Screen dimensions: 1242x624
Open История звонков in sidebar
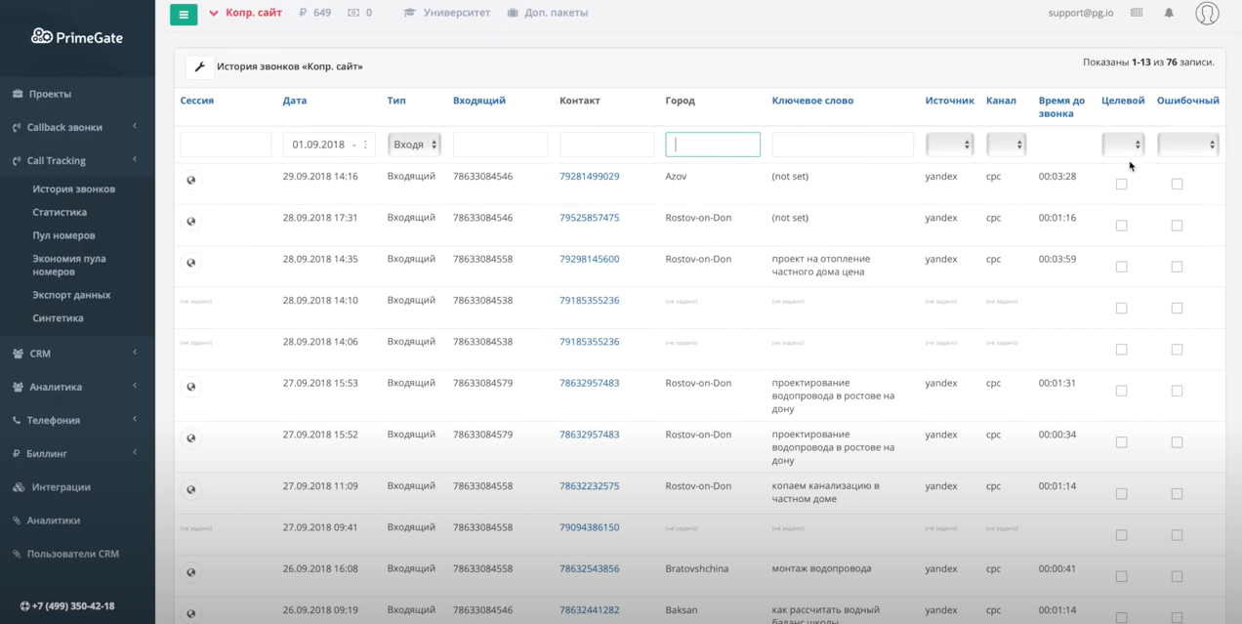(73, 188)
